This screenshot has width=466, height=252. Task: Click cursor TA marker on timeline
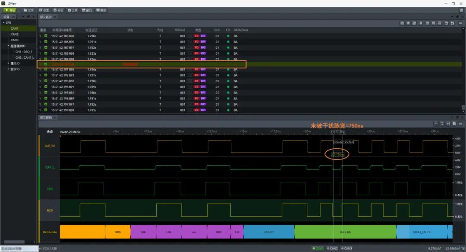click(333, 132)
